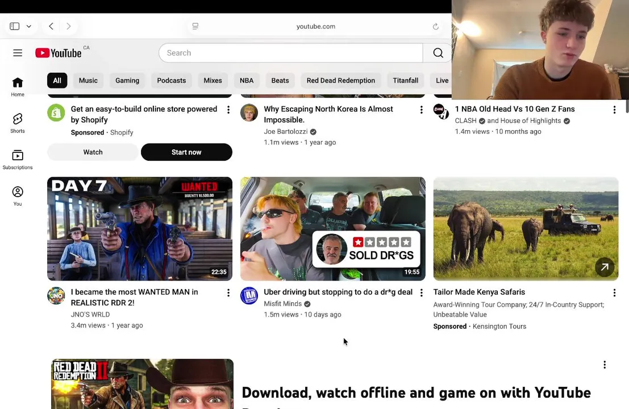Viewport: 629px width, 409px height.
Task: Click external link arrow on safari ad
Action: 605,267
